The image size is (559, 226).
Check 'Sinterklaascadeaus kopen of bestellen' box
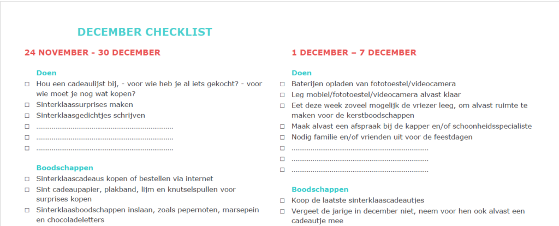coord(27,179)
